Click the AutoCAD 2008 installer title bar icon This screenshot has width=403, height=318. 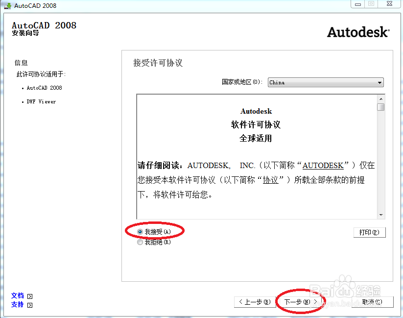(8, 6)
